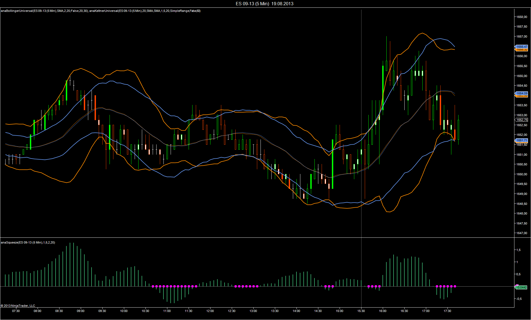Click the 1,5 label on squeeze axis
531x320 pixels.
coord(518,250)
